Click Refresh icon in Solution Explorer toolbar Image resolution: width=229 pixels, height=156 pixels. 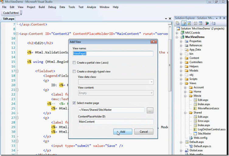pos(189,23)
